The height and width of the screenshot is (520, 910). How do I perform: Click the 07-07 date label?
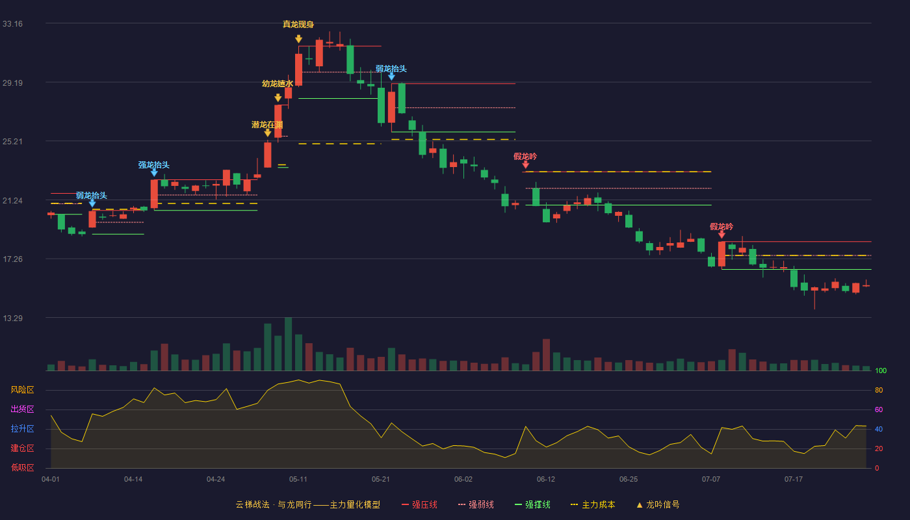coord(711,479)
